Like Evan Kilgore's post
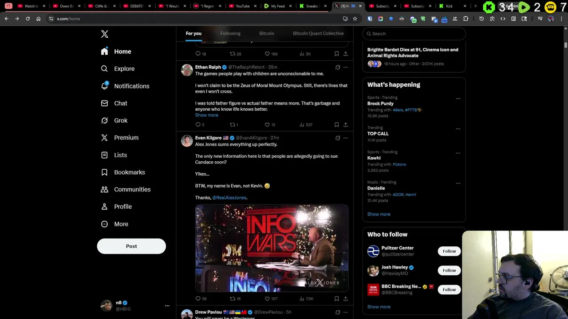568x319 pixels. tap(271, 299)
